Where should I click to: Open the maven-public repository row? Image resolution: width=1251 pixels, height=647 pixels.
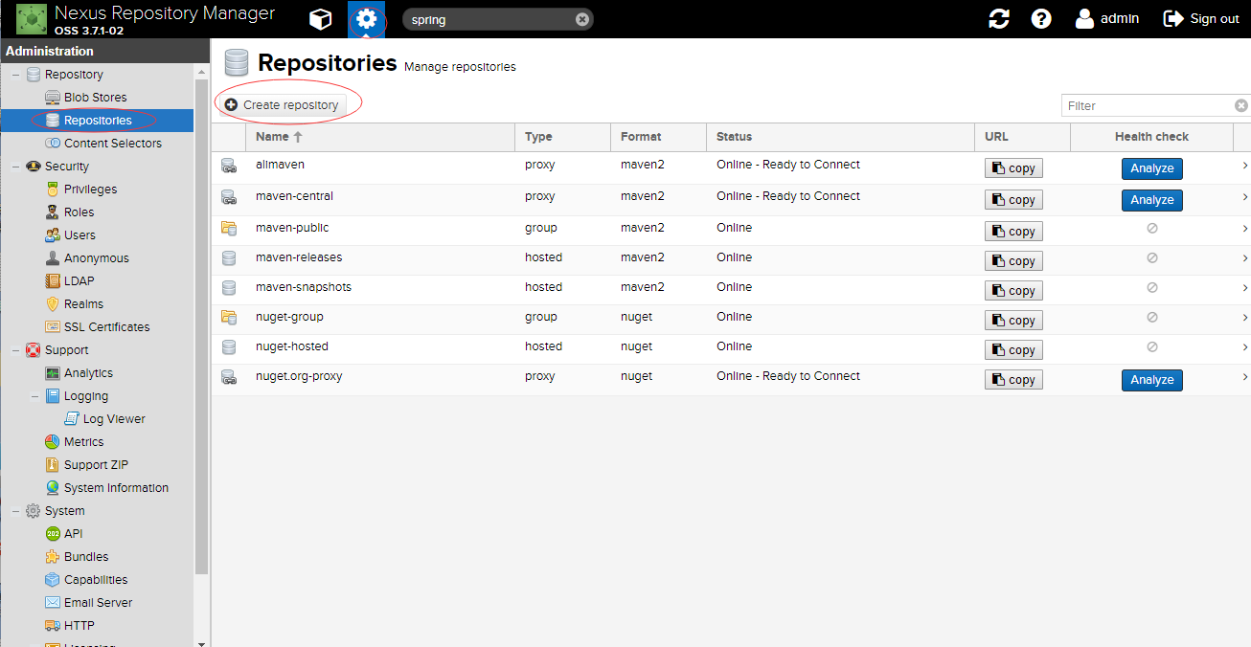(x=731, y=231)
